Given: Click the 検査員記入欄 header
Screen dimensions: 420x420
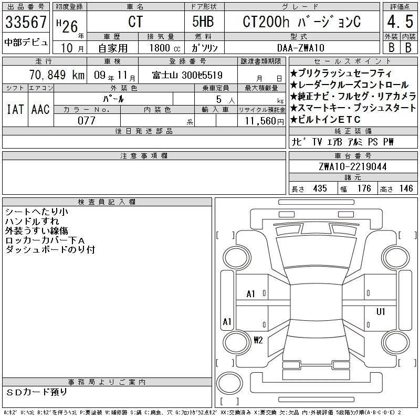Looking at the screenshot, I should point(107,202).
